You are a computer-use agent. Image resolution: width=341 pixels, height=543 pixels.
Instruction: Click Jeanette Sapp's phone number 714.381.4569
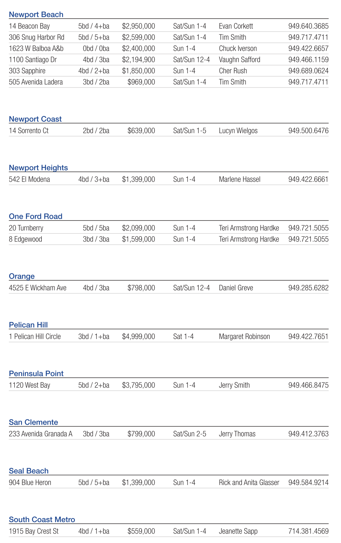[x=308, y=531]
